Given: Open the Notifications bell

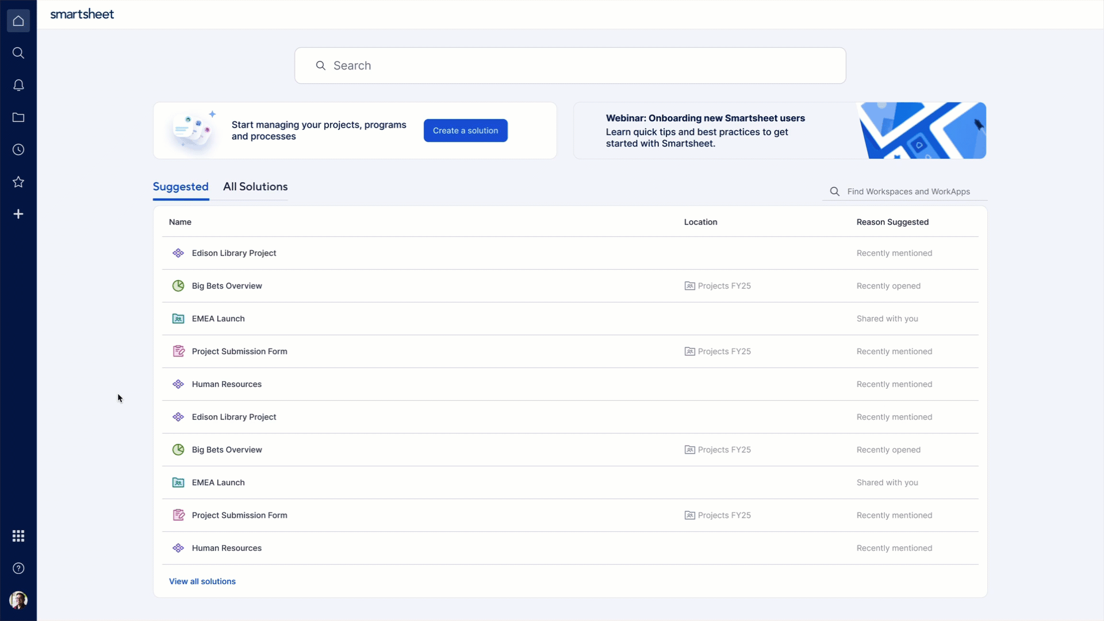Looking at the screenshot, I should pyautogui.click(x=18, y=85).
